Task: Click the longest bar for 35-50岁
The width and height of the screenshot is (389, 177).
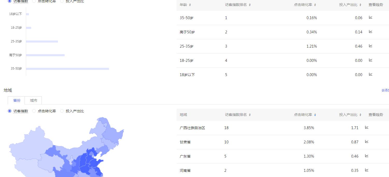Action: point(67,68)
